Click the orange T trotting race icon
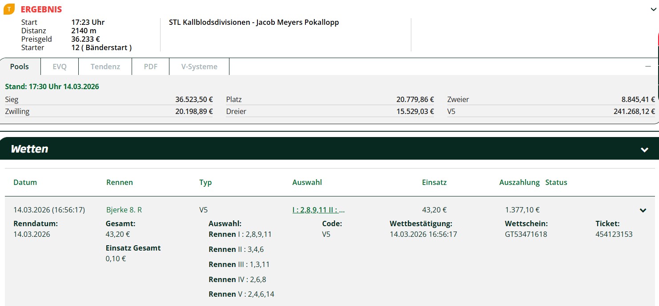This screenshot has width=659, height=306. (x=9, y=9)
